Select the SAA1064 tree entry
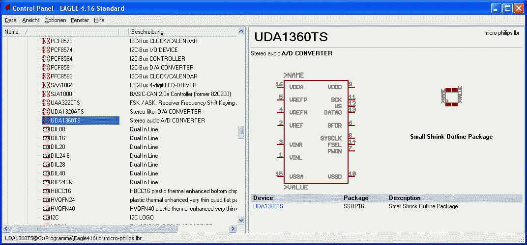Screen dimensions: 527x245 click(x=62, y=85)
